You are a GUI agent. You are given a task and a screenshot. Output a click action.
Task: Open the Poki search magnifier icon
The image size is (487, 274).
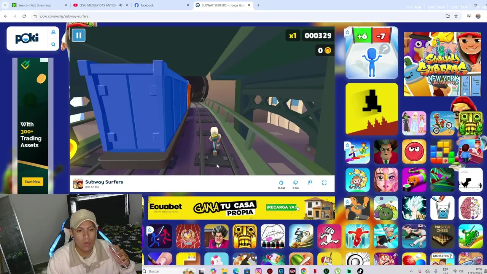(x=53, y=45)
